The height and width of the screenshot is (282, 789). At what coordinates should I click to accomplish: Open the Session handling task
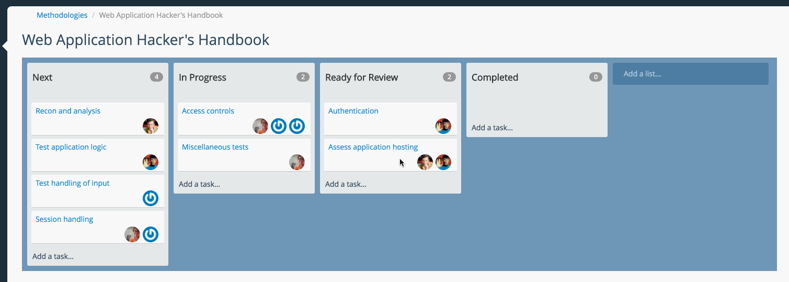[x=64, y=219]
